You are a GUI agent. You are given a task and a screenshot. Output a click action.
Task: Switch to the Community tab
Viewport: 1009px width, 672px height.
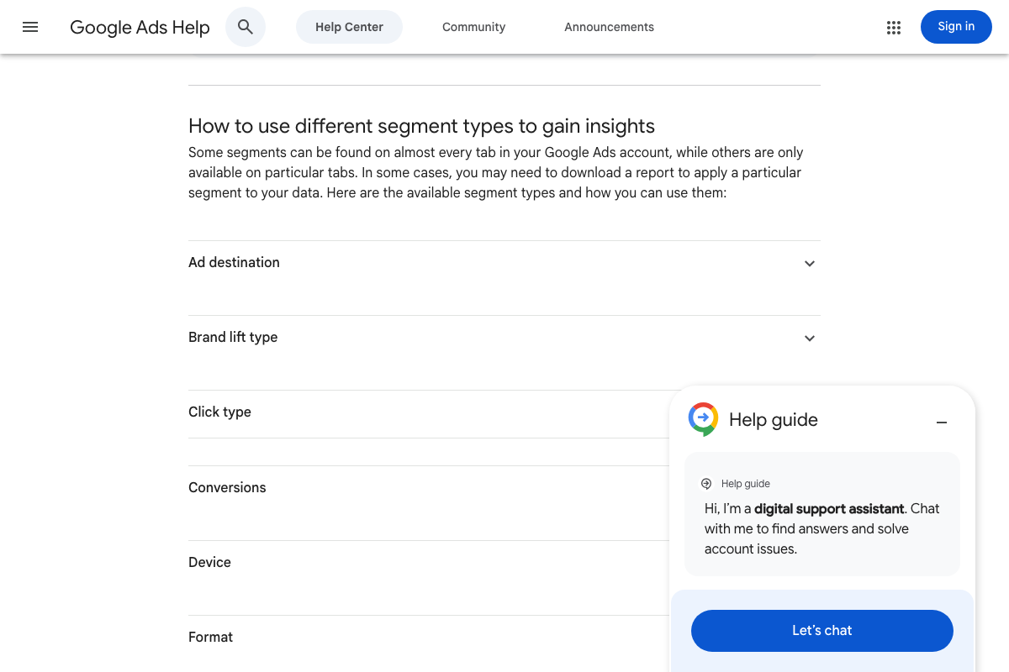coord(474,27)
